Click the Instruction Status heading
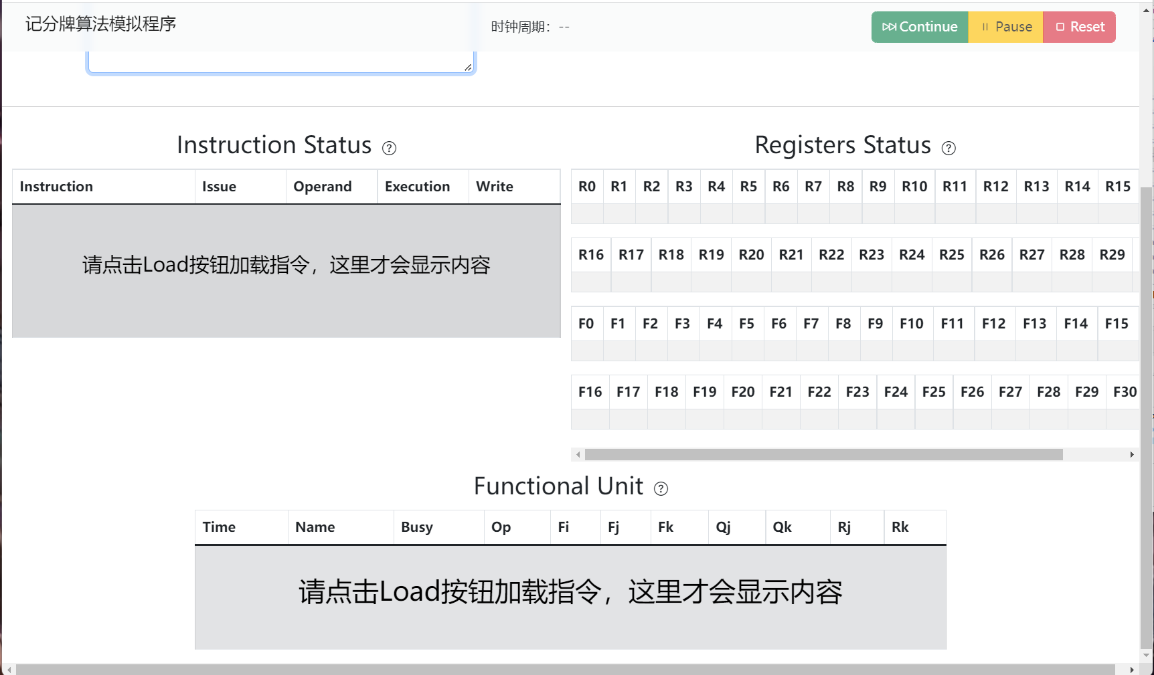The image size is (1154, 675). click(274, 145)
